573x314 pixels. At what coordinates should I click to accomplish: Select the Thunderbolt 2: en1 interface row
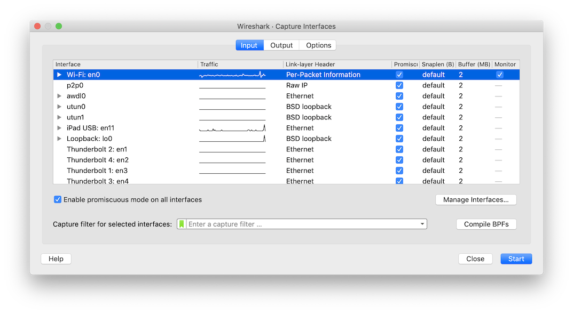[x=134, y=149]
